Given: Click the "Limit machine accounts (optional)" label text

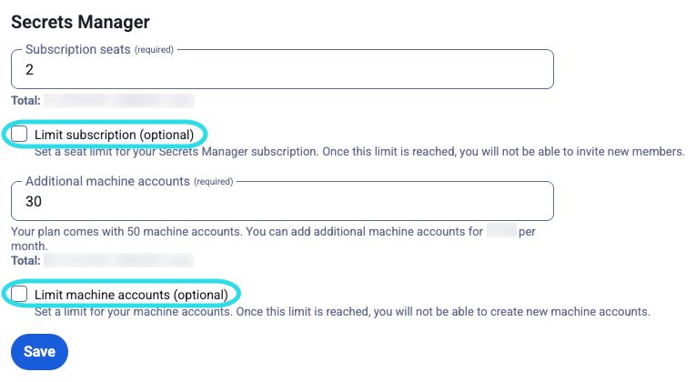Looking at the screenshot, I should (130, 295).
